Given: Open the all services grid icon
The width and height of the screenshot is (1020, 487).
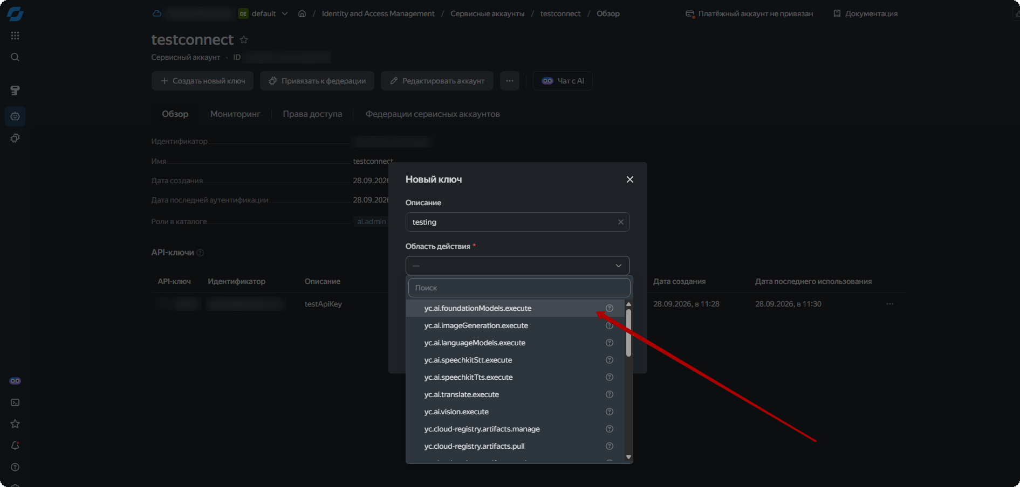Looking at the screenshot, I should [x=15, y=36].
